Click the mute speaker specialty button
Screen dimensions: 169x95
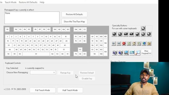click(149, 34)
